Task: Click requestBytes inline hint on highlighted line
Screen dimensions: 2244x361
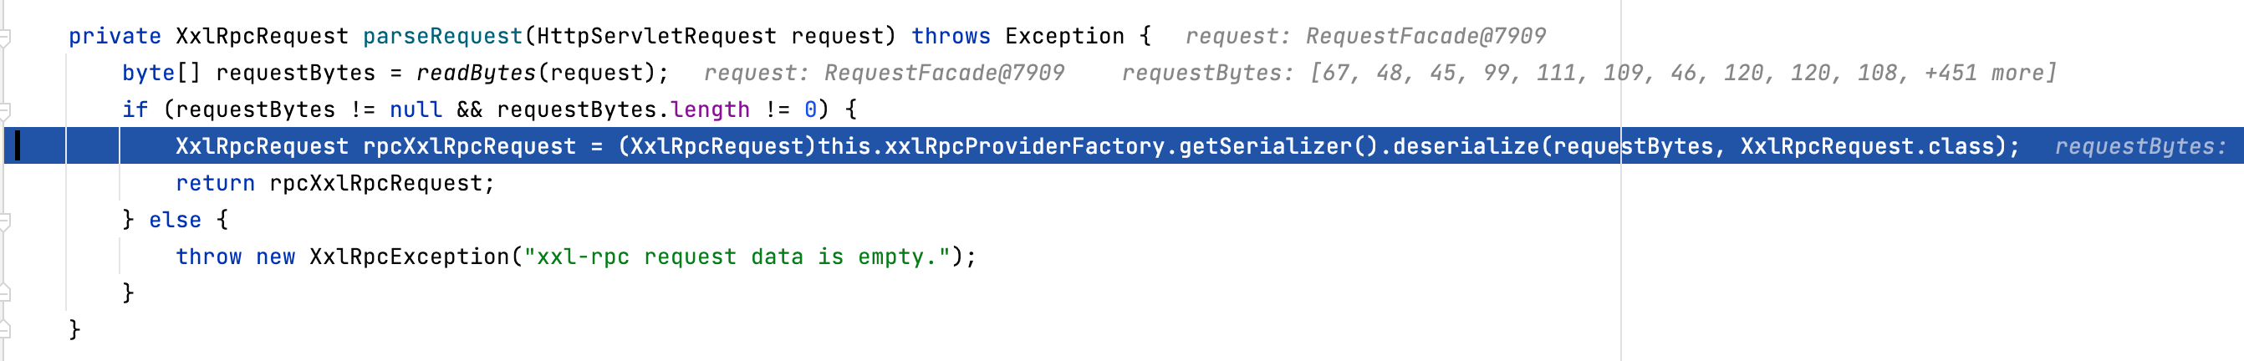Action: [x=2139, y=147]
